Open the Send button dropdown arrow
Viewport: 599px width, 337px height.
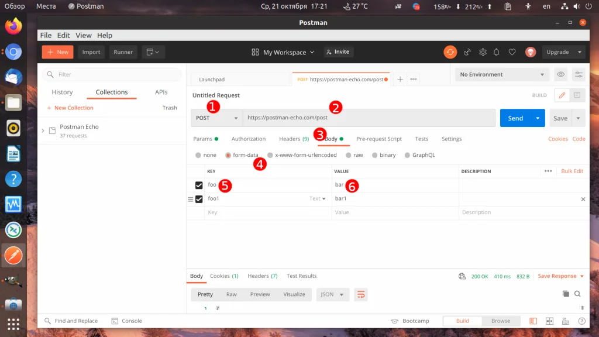(x=538, y=118)
